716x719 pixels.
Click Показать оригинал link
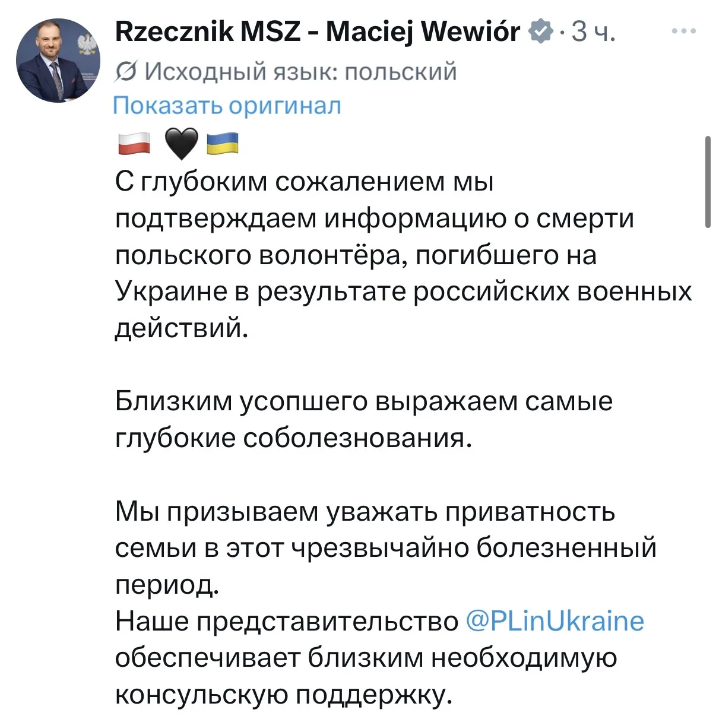pyautogui.click(x=227, y=106)
